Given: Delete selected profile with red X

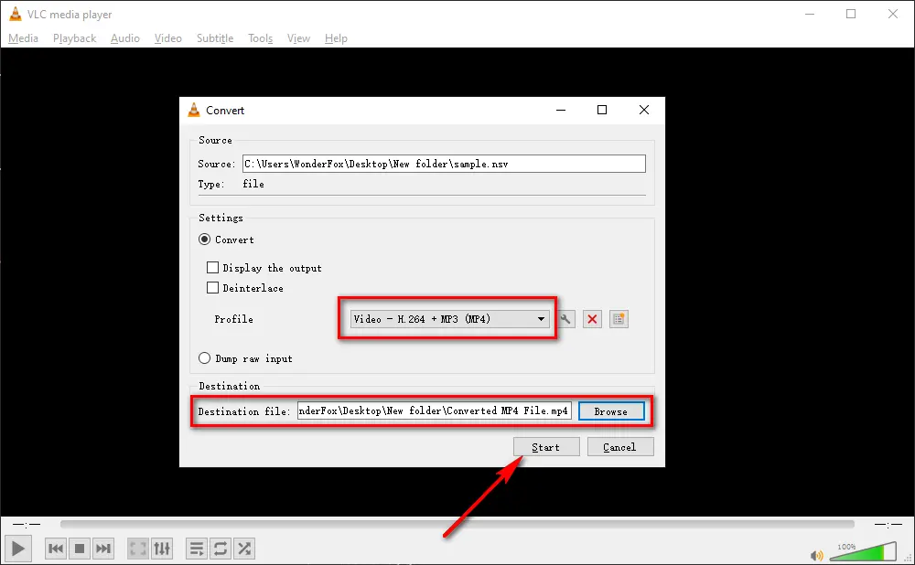Looking at the screenshot, I should (x=592, y=319).
